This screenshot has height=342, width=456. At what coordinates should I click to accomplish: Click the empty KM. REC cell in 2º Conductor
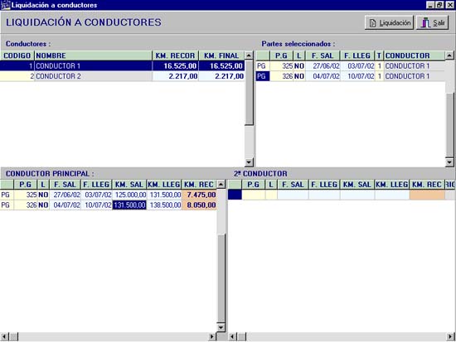pyautogui.click(x=427, y=195)
